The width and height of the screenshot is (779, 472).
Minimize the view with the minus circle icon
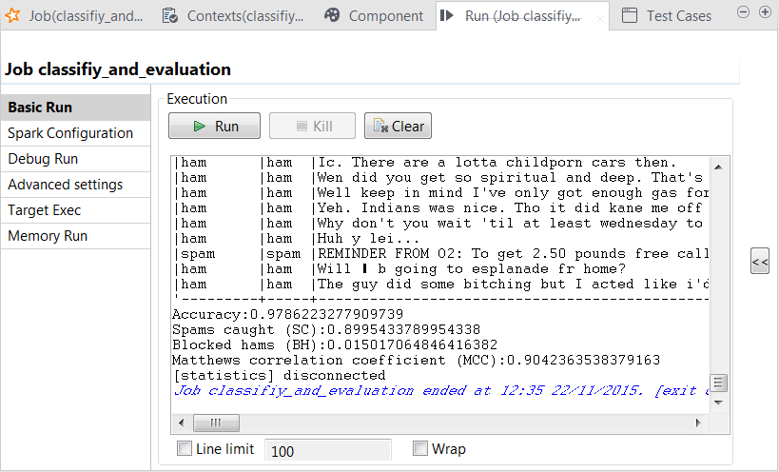click(743, 12)
